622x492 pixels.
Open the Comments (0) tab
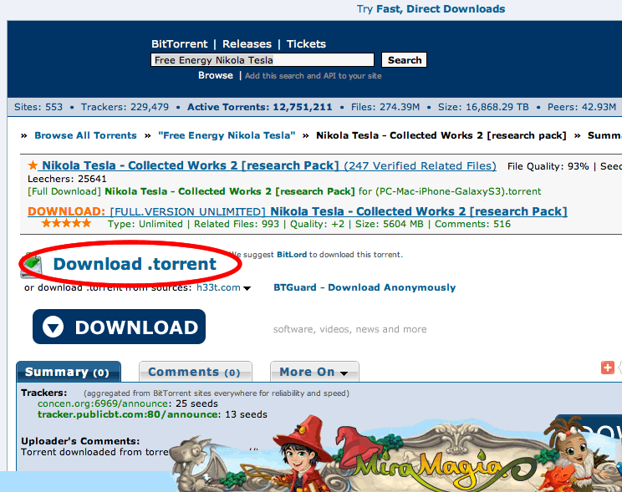tap(195, 372)
